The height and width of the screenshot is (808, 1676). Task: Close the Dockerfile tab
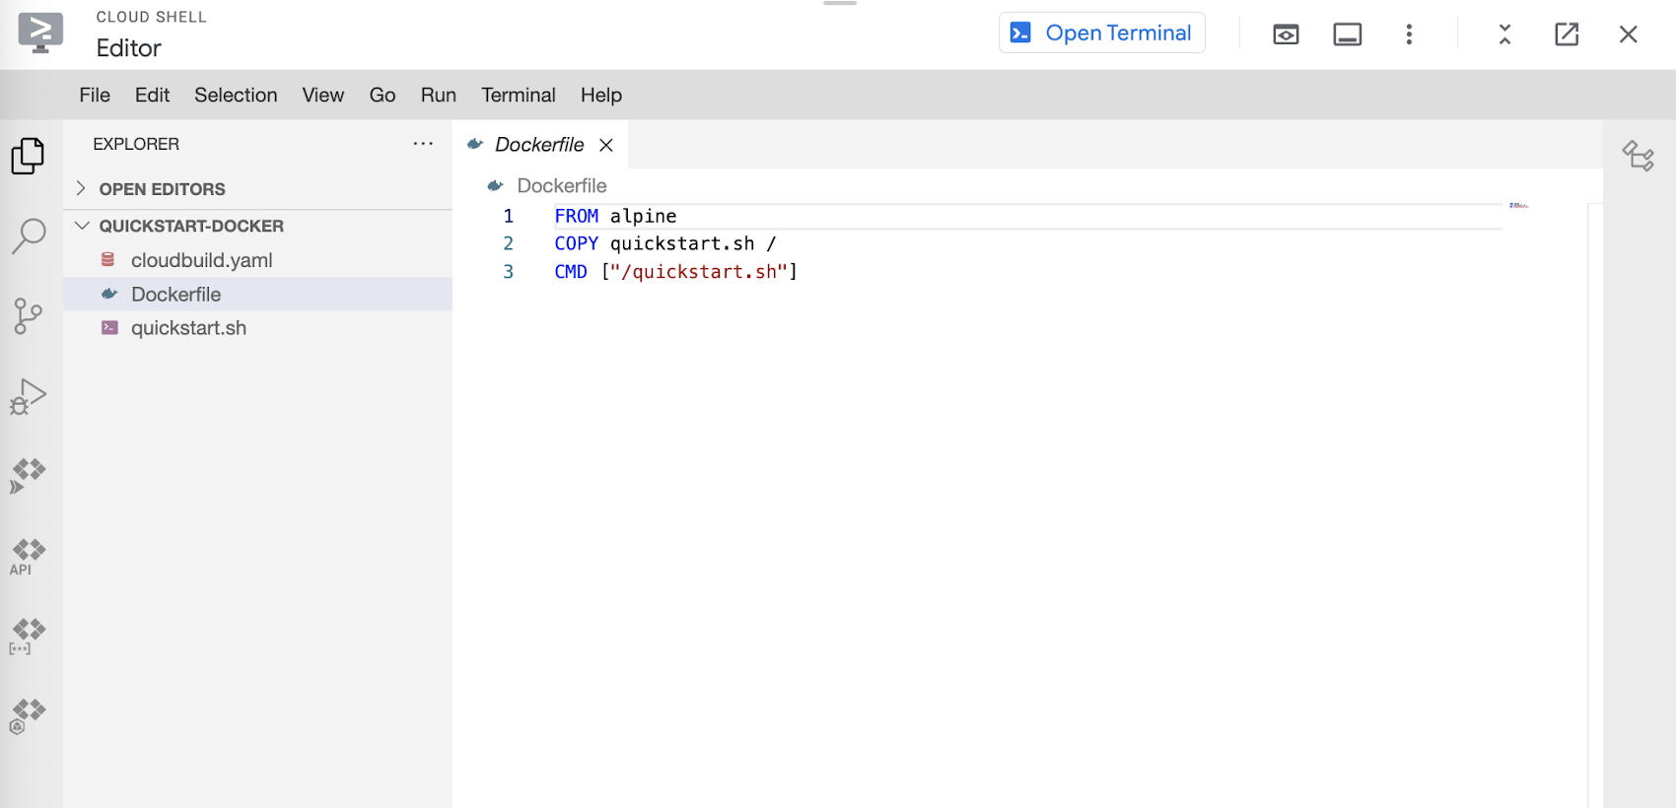click(606, 145)
